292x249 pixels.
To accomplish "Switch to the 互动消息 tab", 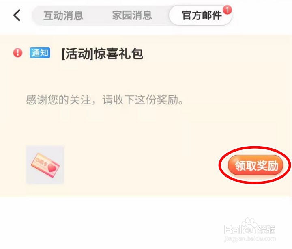I will 63,15.
